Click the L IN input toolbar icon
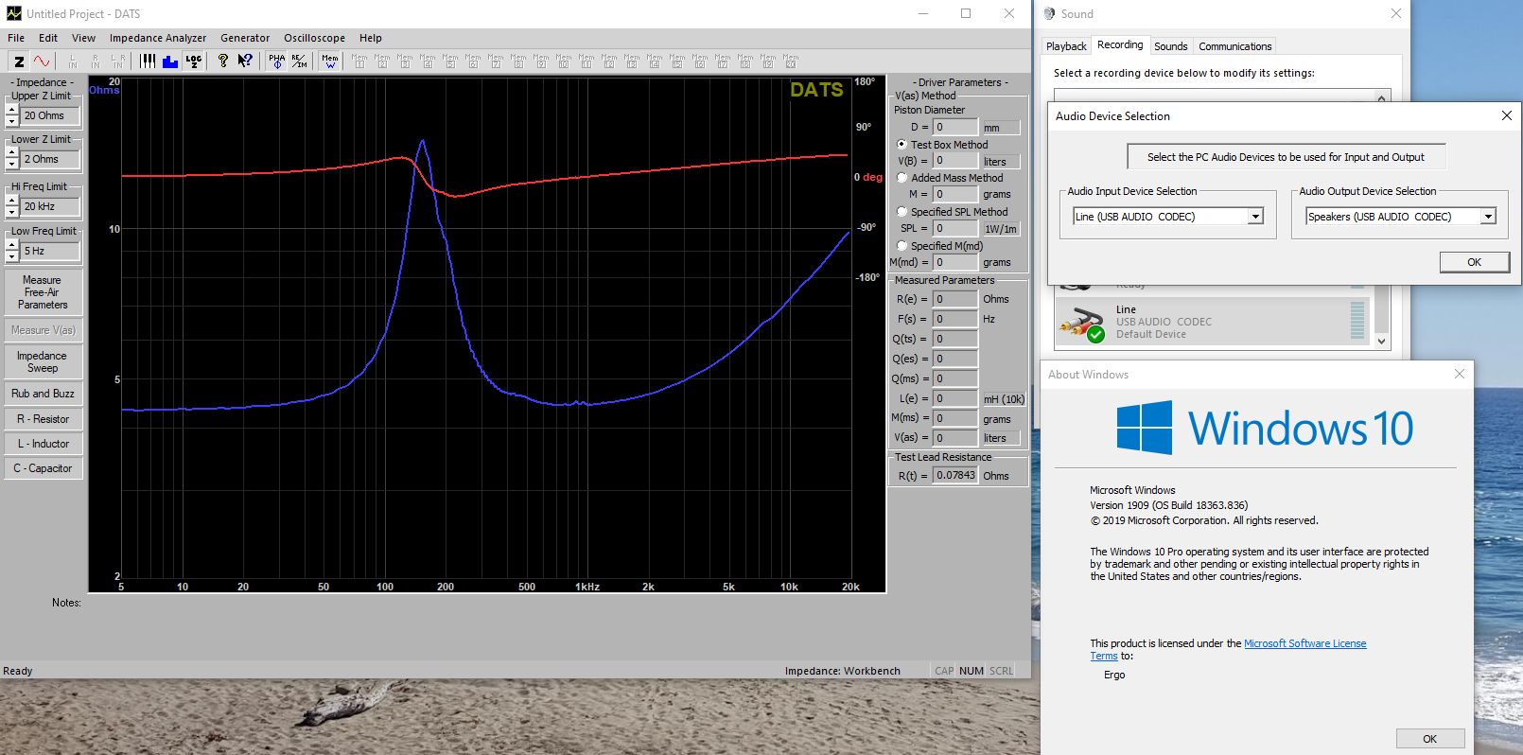This screenshot has width=1523, height=755. point(73,61)
